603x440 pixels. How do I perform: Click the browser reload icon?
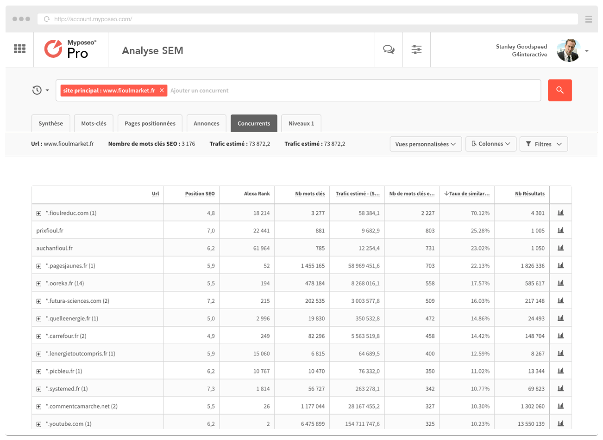click(x=47, y=19)
